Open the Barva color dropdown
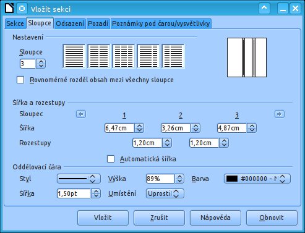The image size is (305, 233). (257, 179)
